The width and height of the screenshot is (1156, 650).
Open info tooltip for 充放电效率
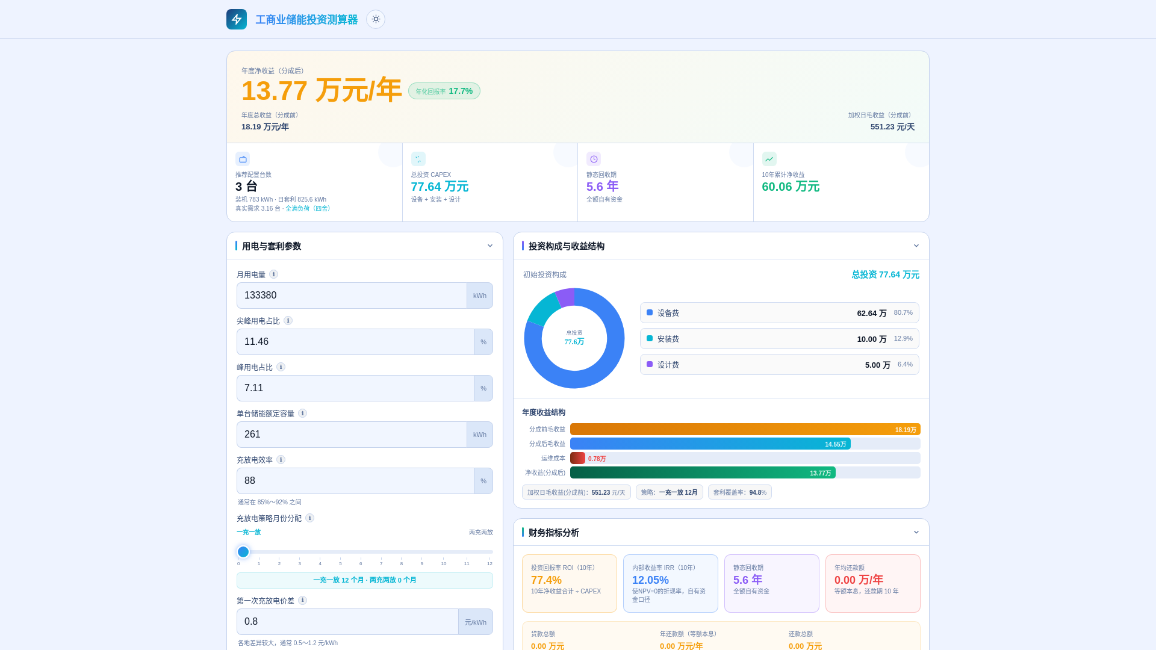(281, 460)
